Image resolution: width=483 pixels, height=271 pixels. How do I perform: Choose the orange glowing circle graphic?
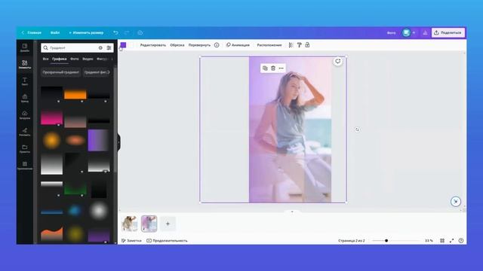tap(51, 141)
